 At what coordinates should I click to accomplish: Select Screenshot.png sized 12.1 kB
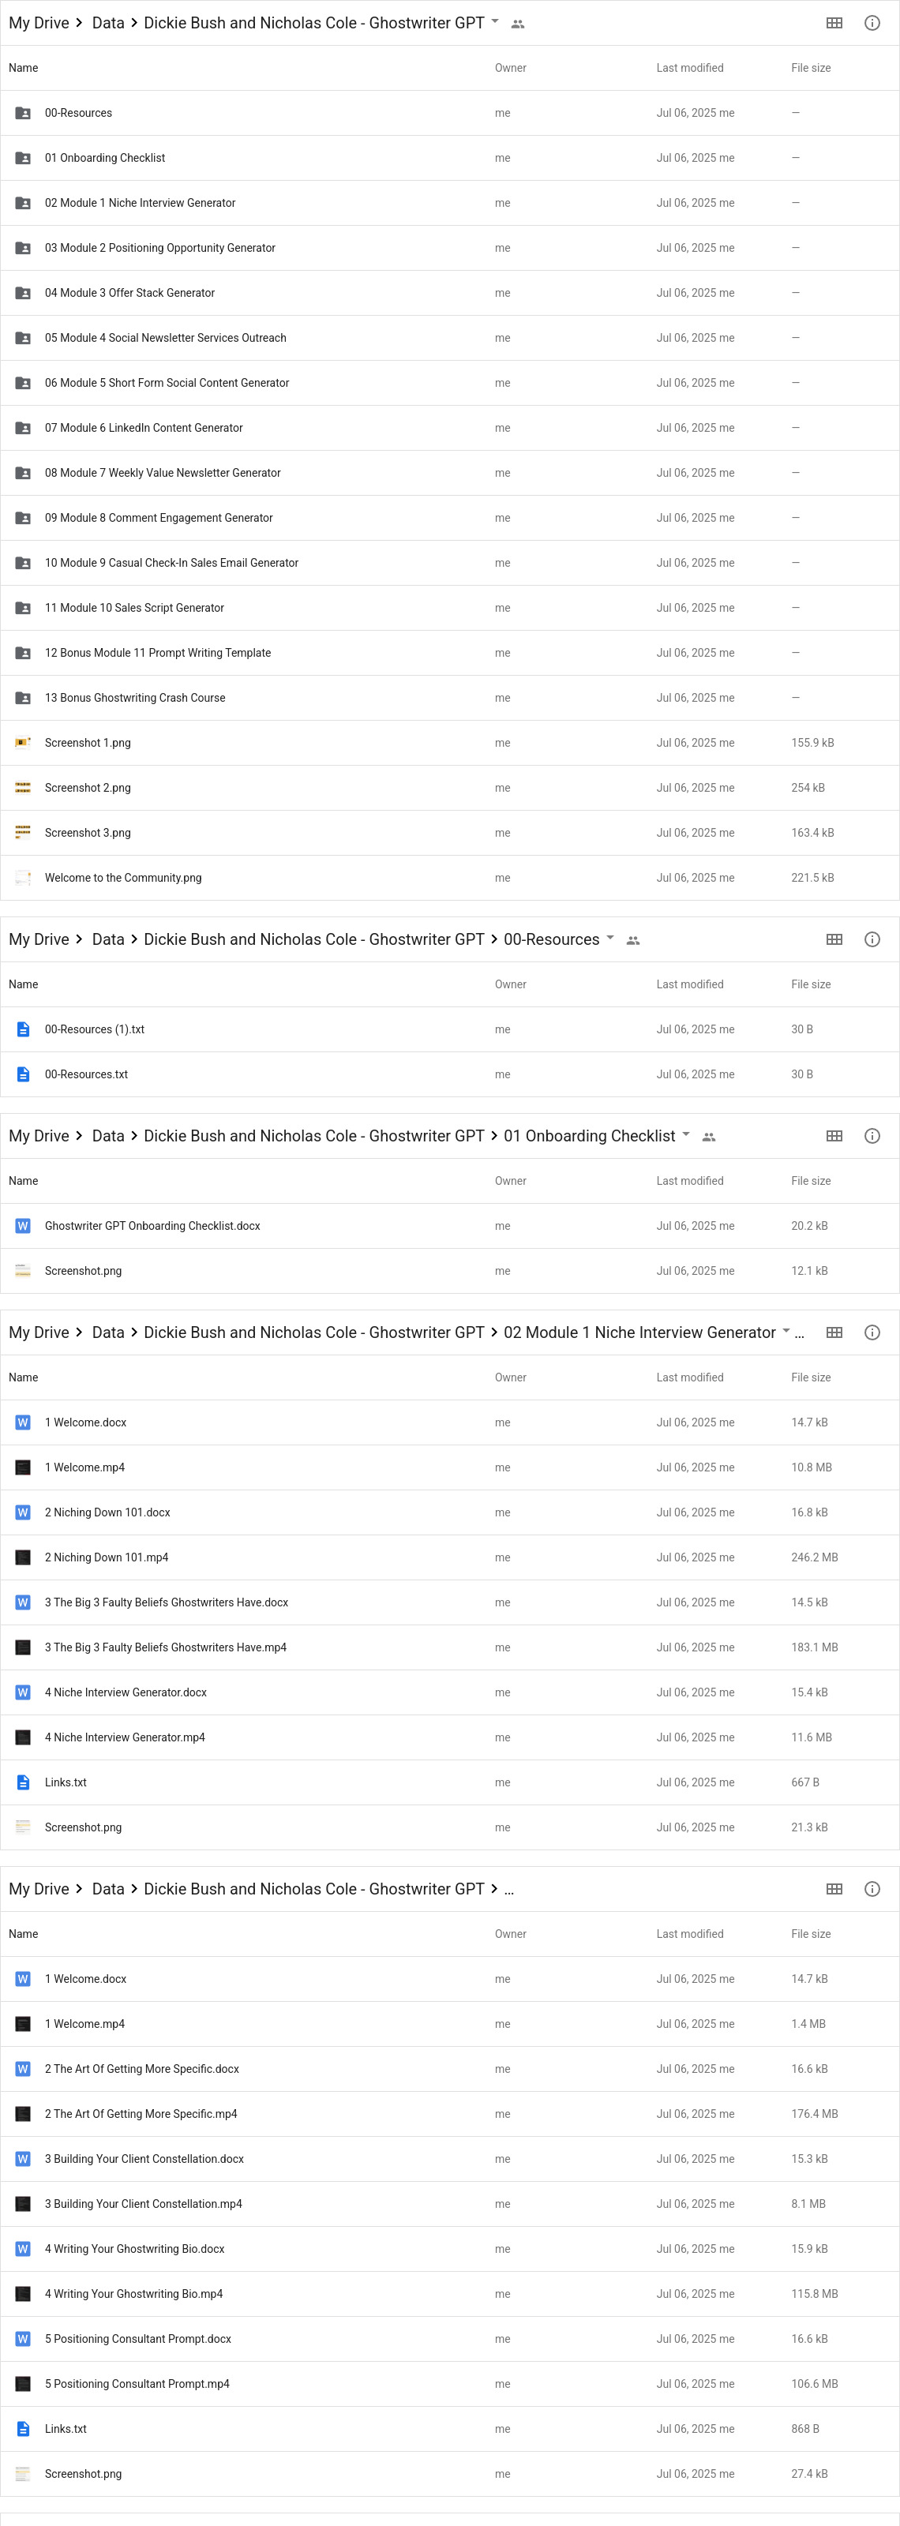click(84, 1271)
